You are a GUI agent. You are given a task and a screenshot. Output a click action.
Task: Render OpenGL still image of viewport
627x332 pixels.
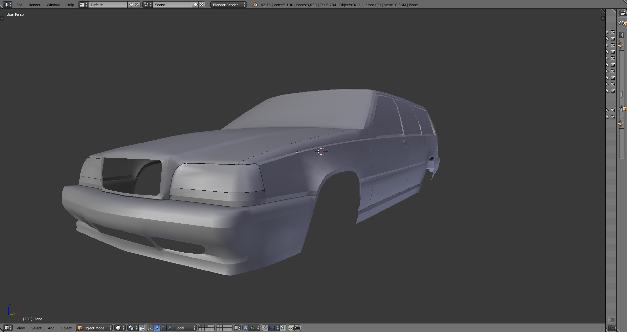(291, 328)
